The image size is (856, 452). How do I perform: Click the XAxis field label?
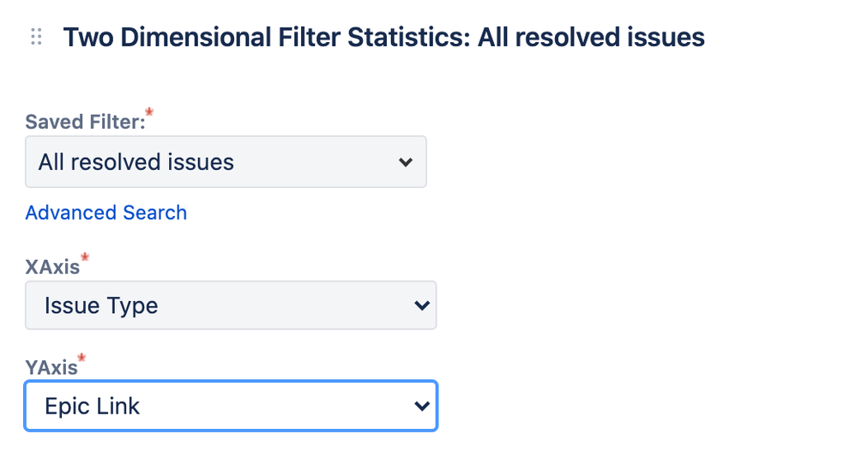[52, 267]
